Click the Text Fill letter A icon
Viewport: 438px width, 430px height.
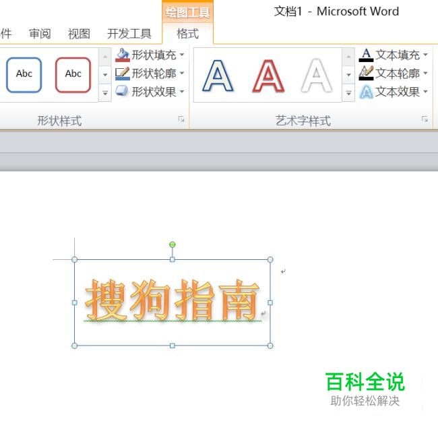click(366, 55)
